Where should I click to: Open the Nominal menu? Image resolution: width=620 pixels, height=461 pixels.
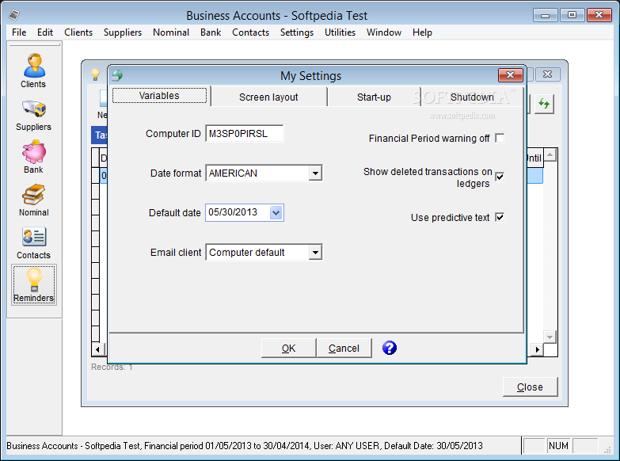171,32
